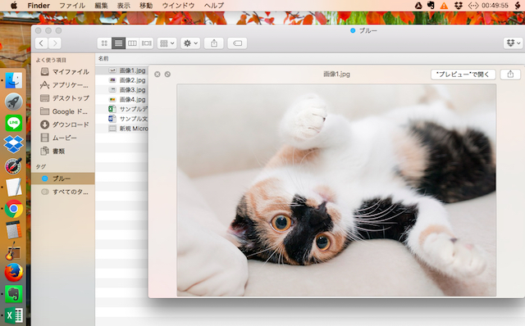This screenshot has width=525, height=326.
Task: Open Excel from the Dock
Action: pos(14,315)
